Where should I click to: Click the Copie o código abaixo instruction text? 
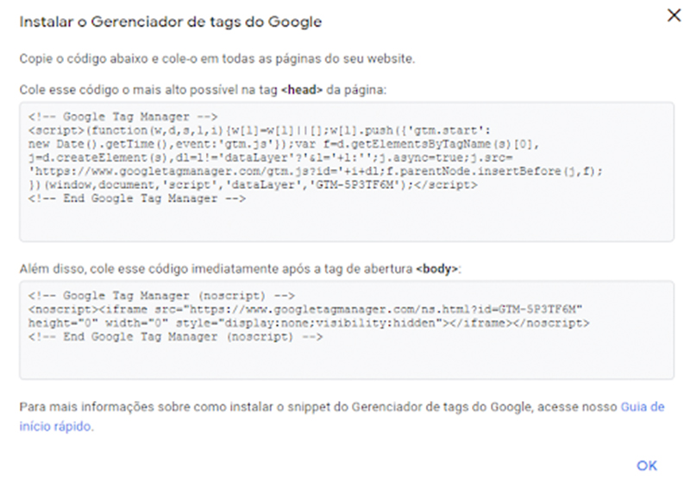217,59
